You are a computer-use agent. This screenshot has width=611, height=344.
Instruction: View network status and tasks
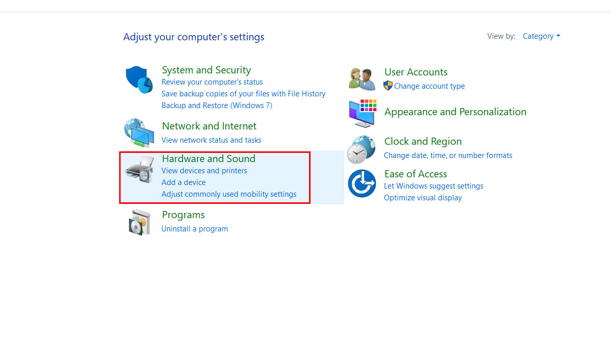click(x=211, y=140)
